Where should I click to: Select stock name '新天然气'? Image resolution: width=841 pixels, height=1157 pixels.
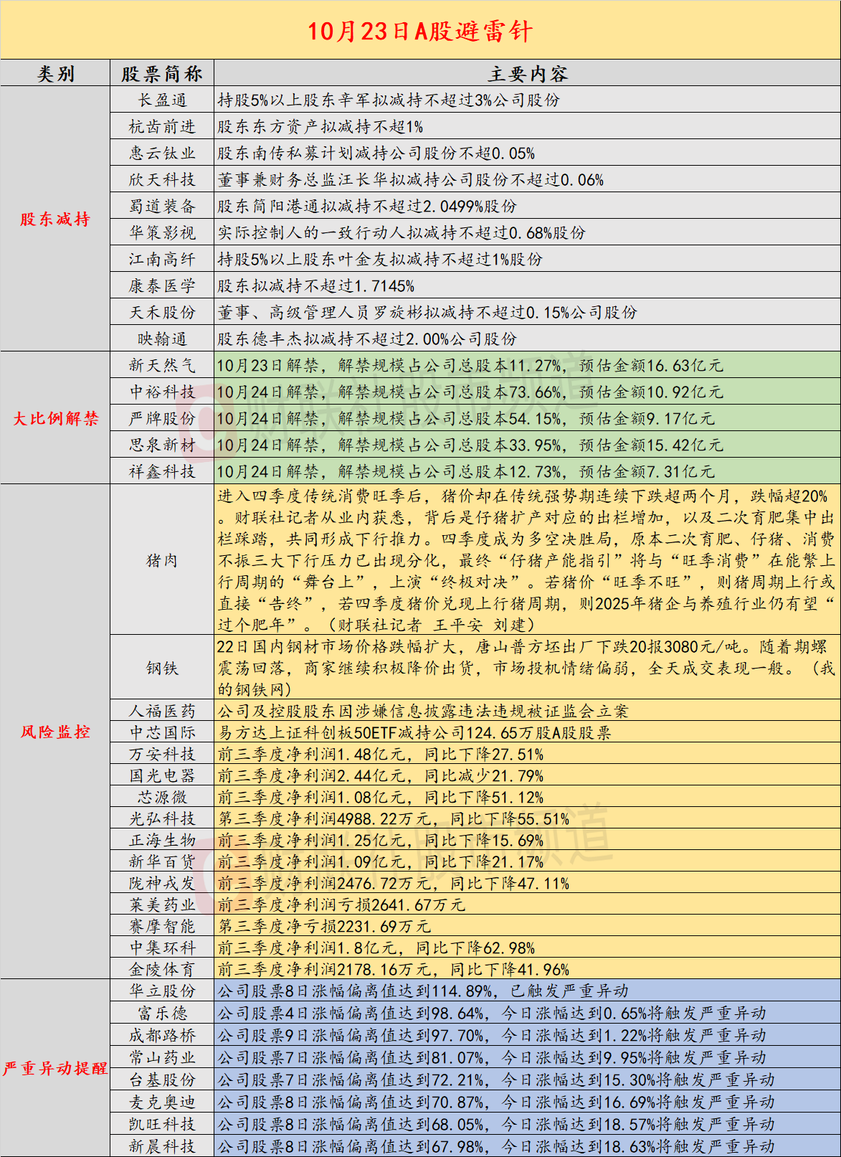coord(162,366)
